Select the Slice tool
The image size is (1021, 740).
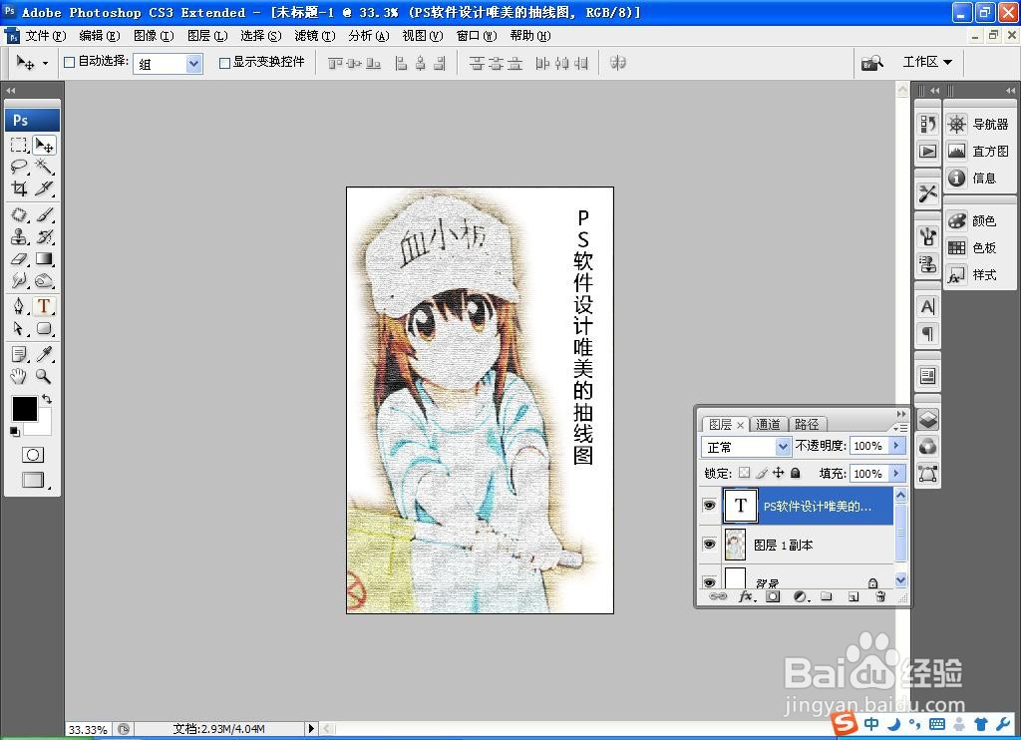[x=44, y=188]
